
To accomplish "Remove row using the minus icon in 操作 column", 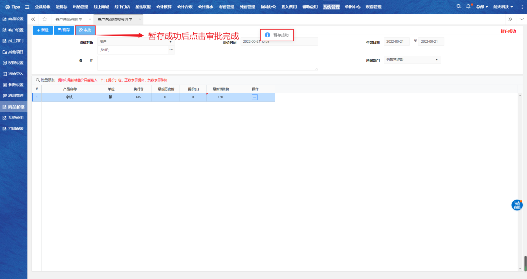I will pos(254,97).
